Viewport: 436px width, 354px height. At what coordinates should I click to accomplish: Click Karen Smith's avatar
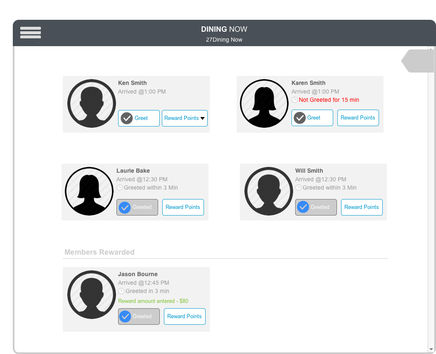(x=264, y=103)
